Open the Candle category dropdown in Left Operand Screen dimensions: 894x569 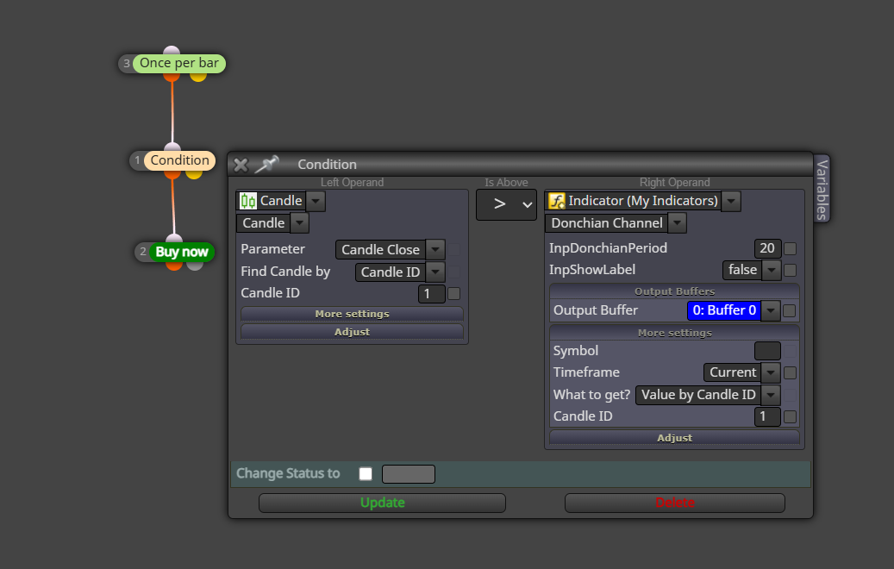pyautogui.click(x=316, y=201)
